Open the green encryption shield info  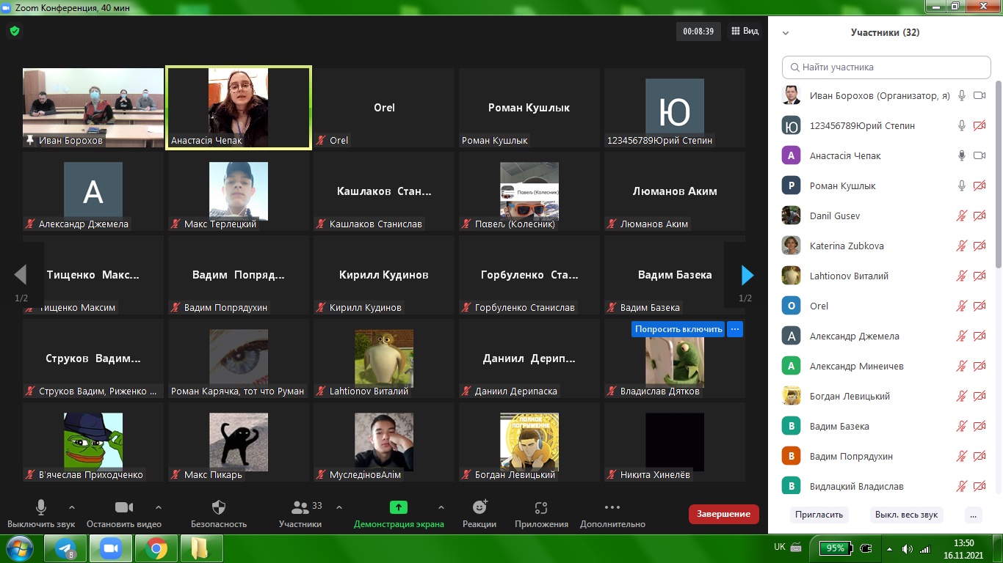pos(15,32)
